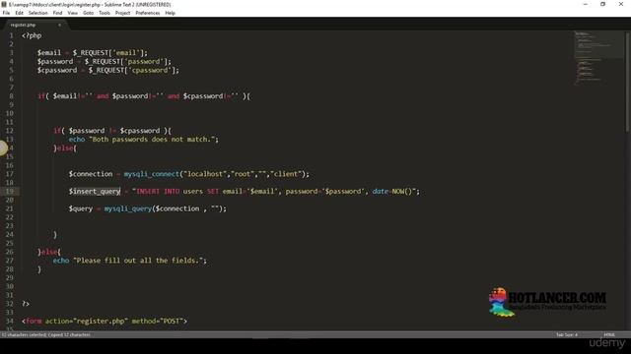Screen dimensions: 631x354
Task: Click the INSERT INTO keywords in the query
Action: point(158,192)
